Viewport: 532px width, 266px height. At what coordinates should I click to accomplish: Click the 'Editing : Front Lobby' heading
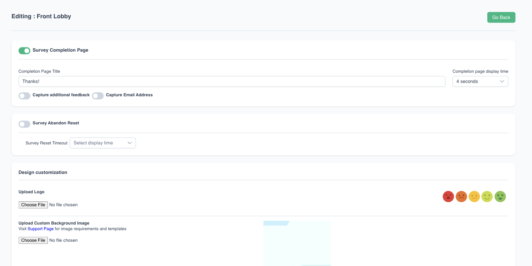coord(41,16)
